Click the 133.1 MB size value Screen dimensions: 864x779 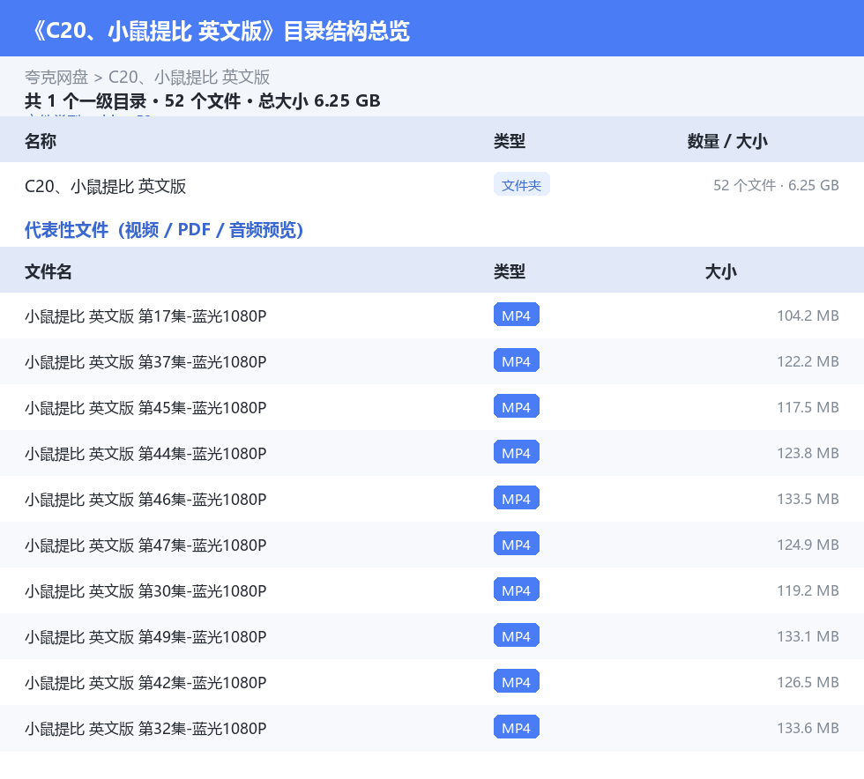click(x=808, y=636)
